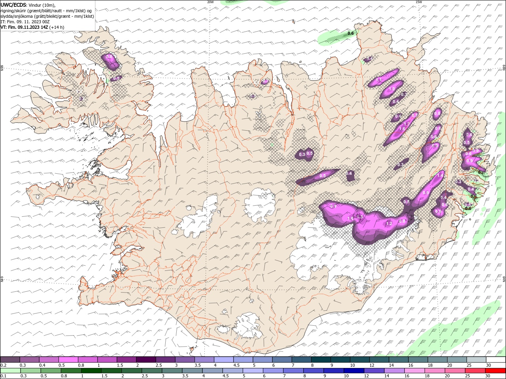This screenshot has height=379, width=506.
Task: Click the palest green 0.1 swatch in green legend row
Action: pos(10,371)
